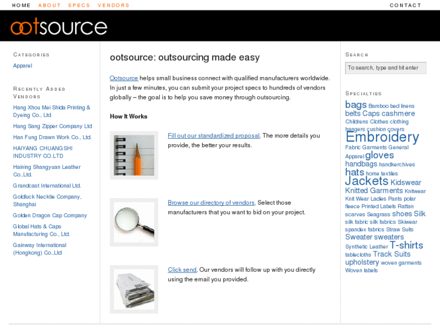Select the 'Knitted Garments' specialty tag
Viewport: 440px width, 330px height.
click(374, 191)
